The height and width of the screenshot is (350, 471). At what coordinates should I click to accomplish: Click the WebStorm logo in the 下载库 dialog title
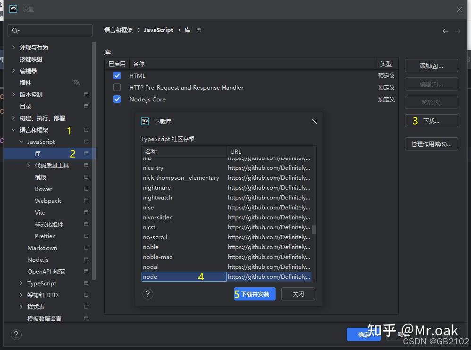(x=145, y=121)
